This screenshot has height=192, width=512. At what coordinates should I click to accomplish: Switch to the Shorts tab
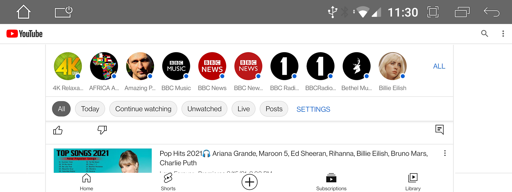pyautogui.click(x=168, y=182)
